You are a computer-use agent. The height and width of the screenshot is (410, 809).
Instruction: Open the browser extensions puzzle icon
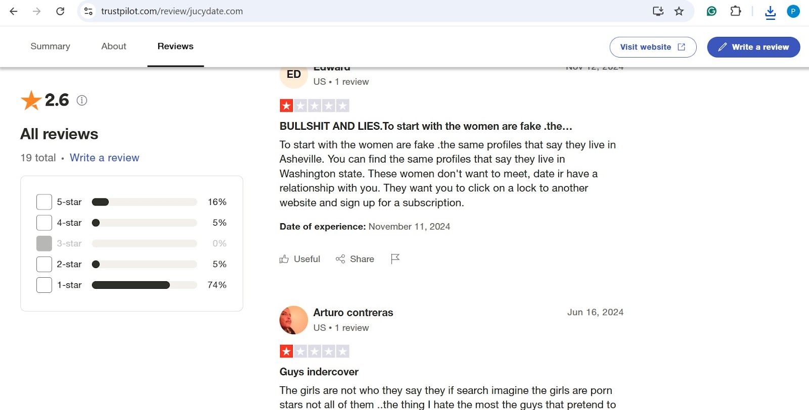coord(736,11)
